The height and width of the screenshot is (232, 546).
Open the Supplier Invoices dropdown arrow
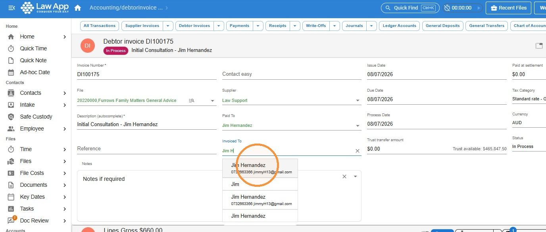pyautogui.click(x=168, y=26)
